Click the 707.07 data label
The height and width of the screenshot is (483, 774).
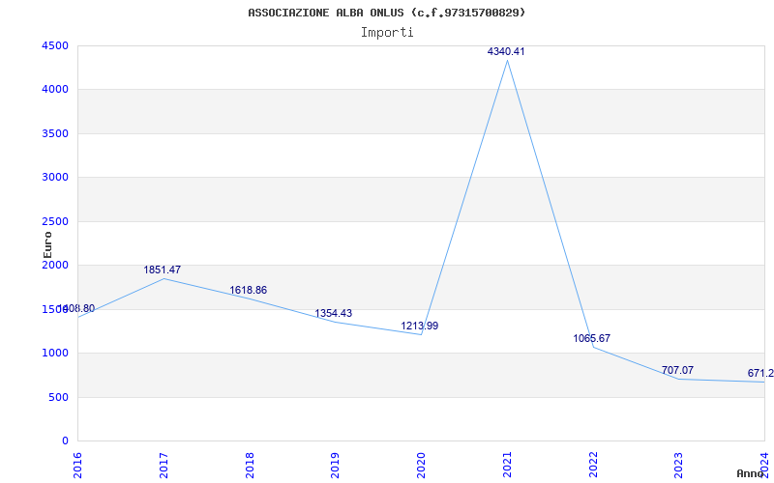pos(677,370)
